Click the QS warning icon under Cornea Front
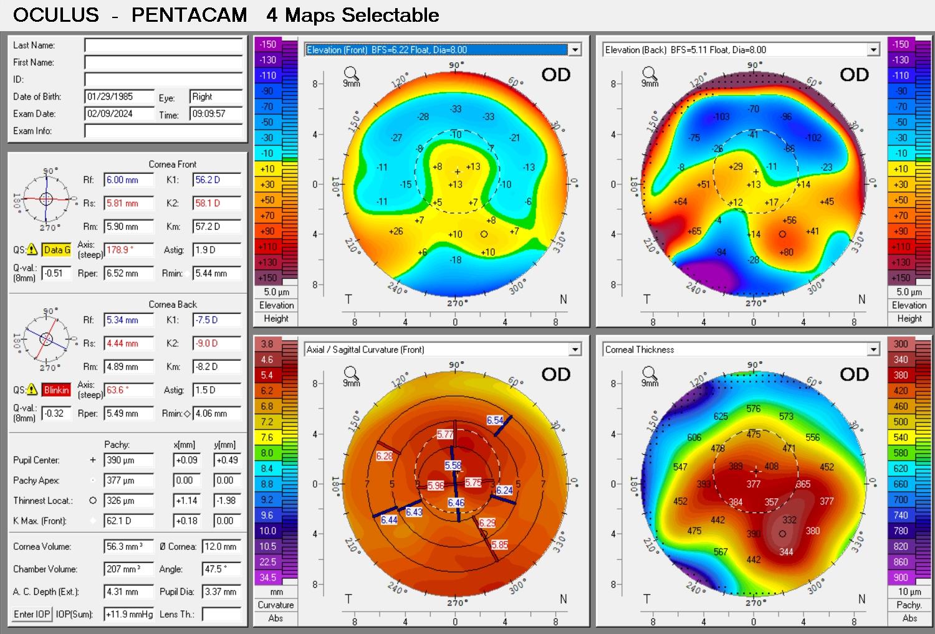The image size is (935, 634). tap(33, 250)
